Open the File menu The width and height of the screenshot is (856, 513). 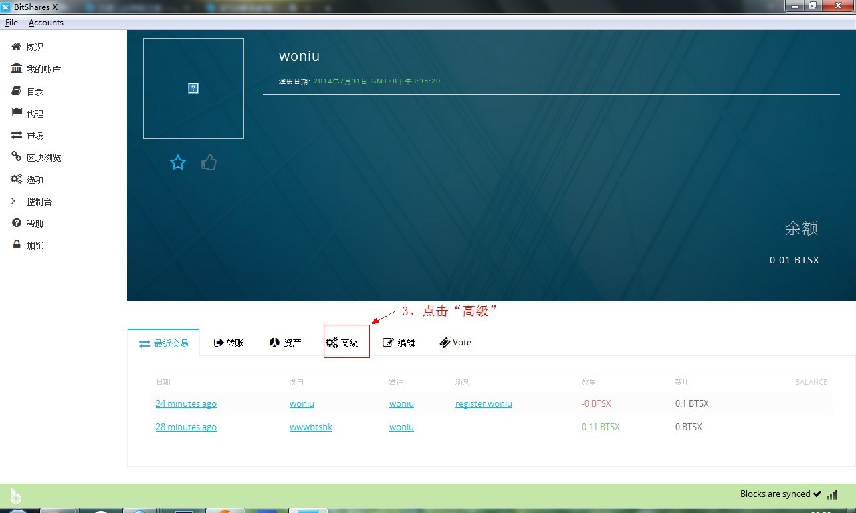11,23
